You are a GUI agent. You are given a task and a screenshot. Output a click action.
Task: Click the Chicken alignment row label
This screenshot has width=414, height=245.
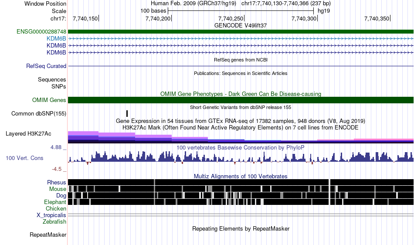56,208
